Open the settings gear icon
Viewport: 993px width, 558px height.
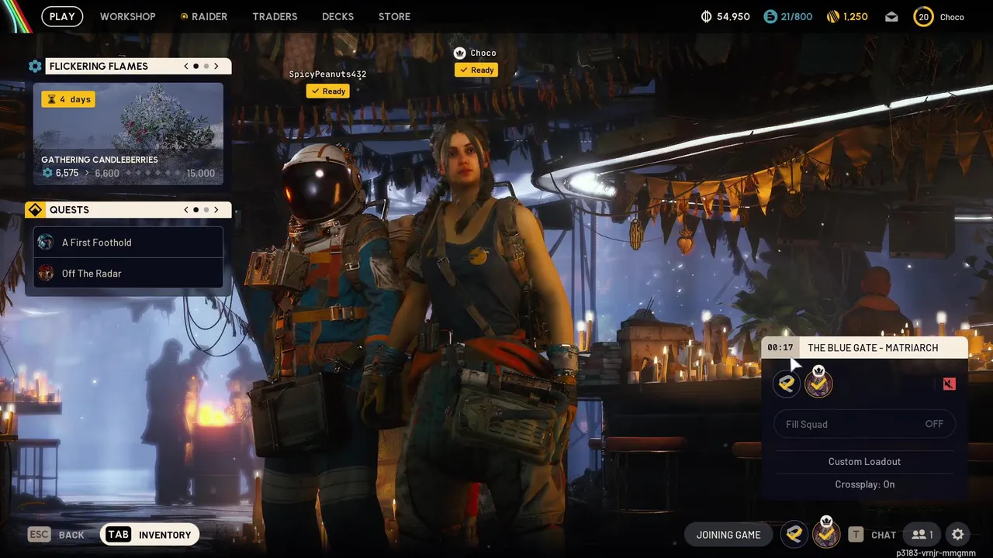pyautogui.click(x=958, y=535)
